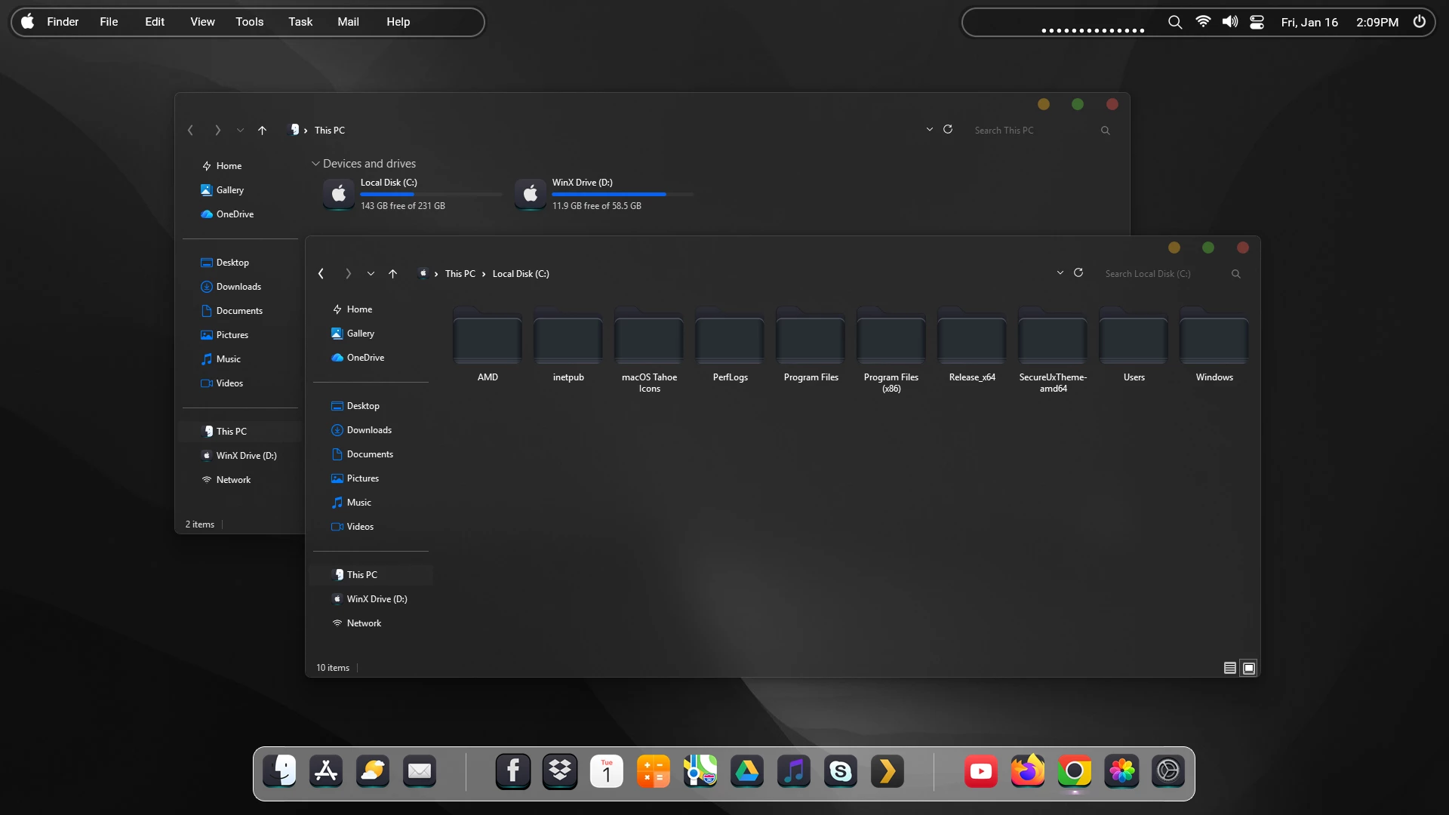Open the weather app in dock
This screenshot has height=815, width=1449.
coord(373,771)
